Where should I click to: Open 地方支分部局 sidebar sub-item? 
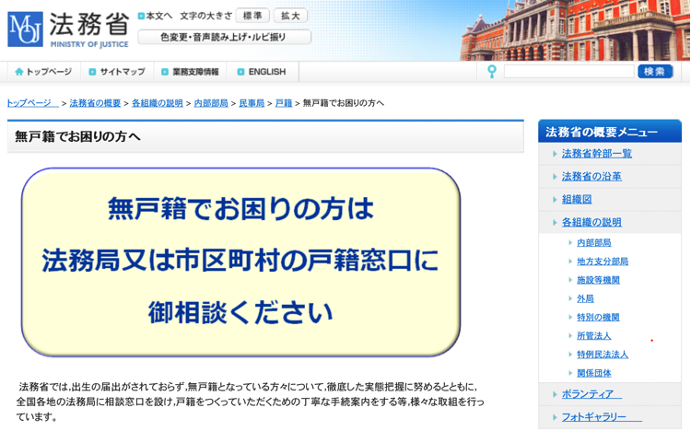[603, 262]
